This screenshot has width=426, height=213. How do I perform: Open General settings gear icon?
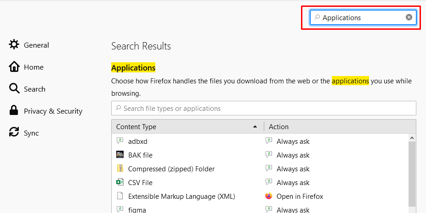tap(14, 44)
